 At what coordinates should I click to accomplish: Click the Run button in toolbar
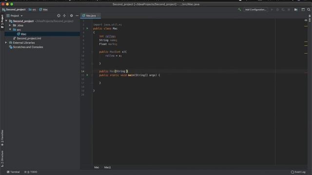pos(272,10)
